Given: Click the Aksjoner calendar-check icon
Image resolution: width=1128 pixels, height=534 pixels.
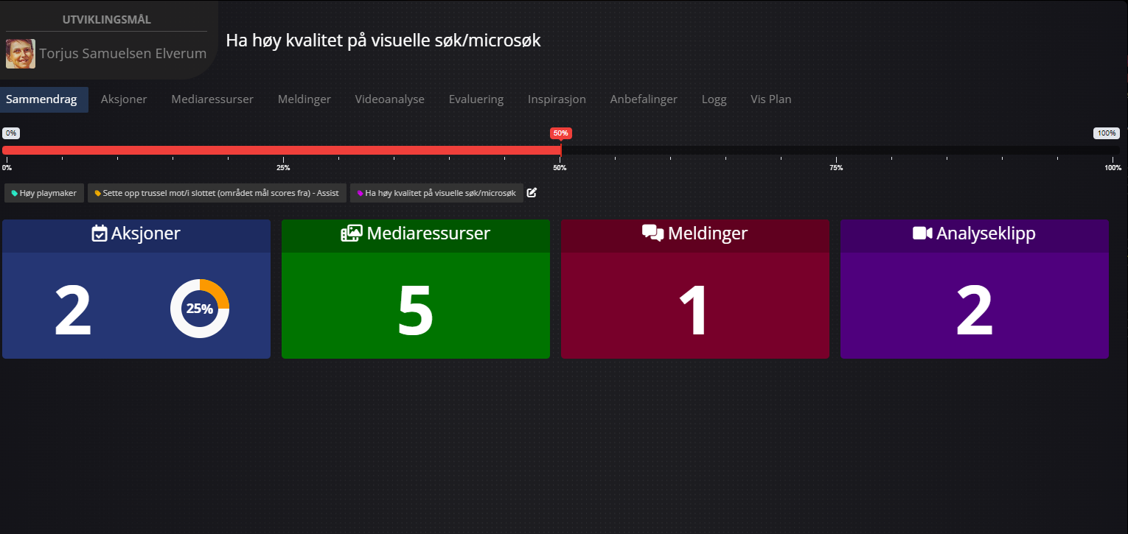Looking at the screenshot, I should click(x=100, y=234).
